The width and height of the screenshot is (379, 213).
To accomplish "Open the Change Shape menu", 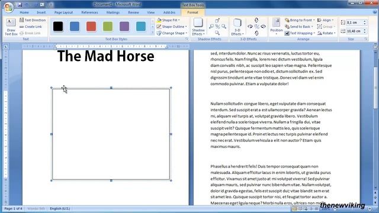I will (x=172, y=33).
